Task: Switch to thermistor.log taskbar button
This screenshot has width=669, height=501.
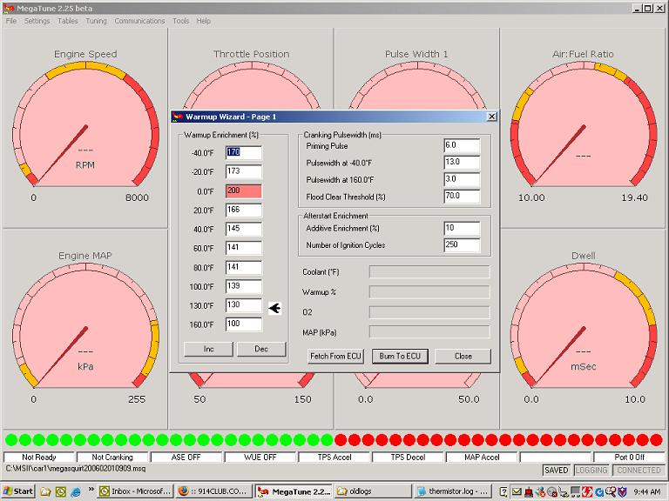Action: coord(452,491)
